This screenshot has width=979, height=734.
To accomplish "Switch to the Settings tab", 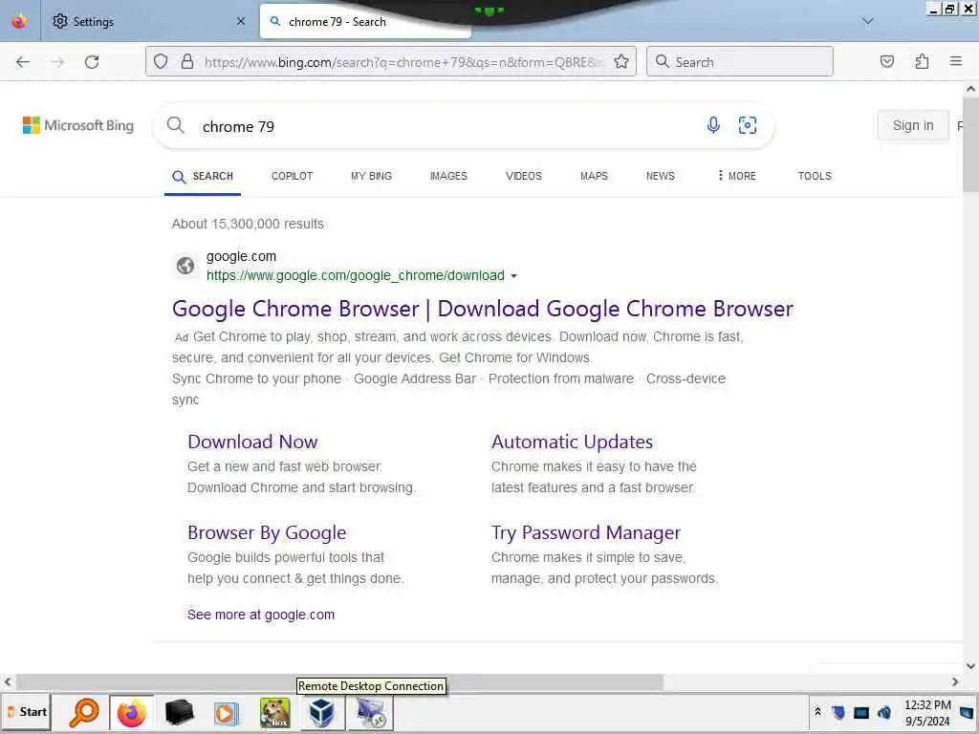I will coord(148,21).
